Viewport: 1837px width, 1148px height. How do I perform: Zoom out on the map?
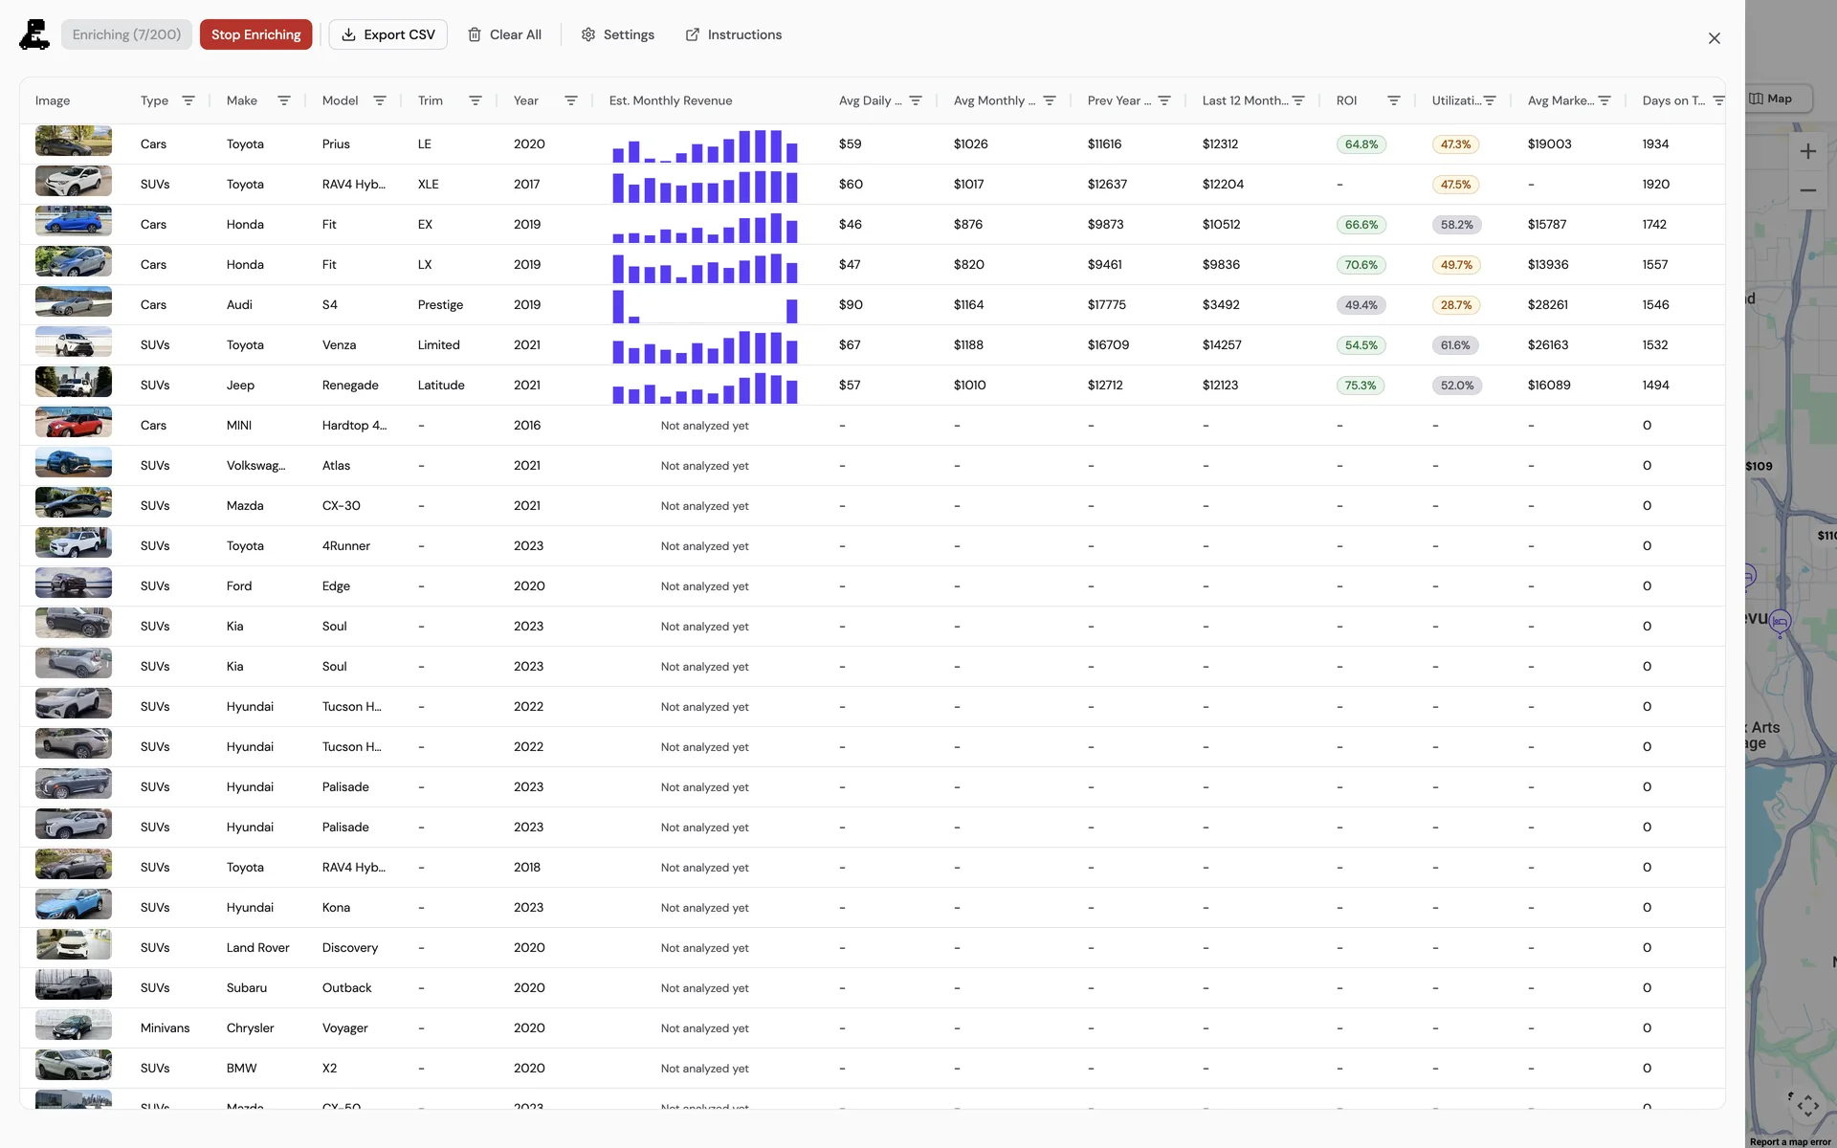[x=1807, y=190]
